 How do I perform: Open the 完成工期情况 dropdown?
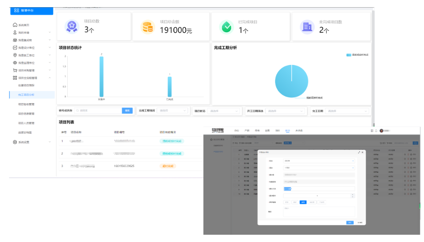(x=172, y=111)
